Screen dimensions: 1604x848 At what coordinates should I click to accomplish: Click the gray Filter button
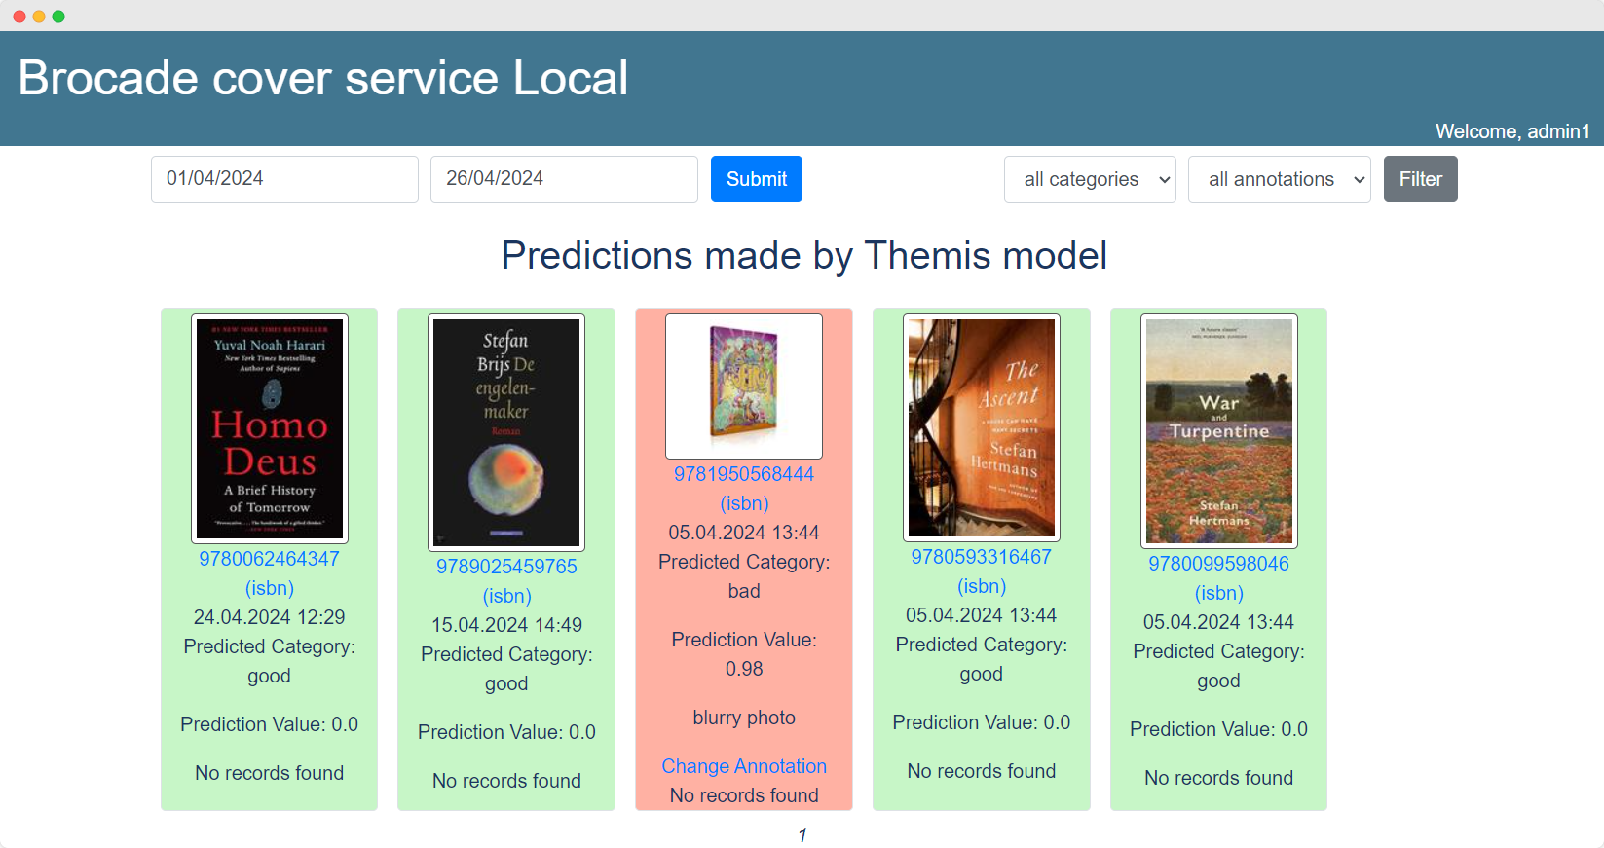pos(1420,179)
